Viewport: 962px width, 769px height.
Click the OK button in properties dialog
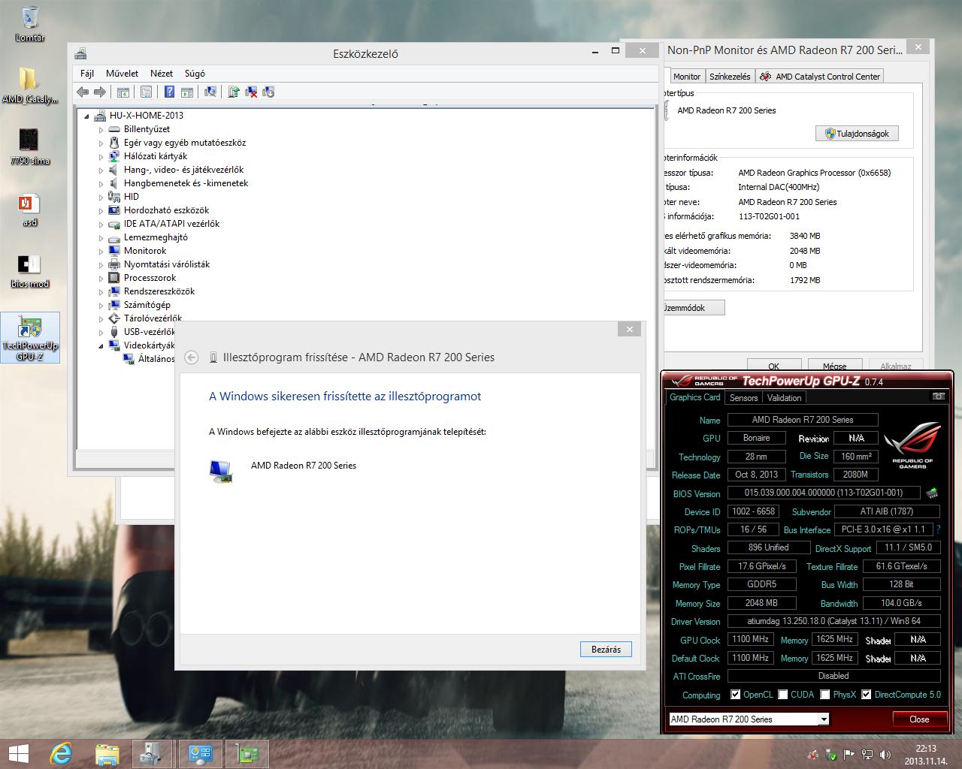point(773,366)
